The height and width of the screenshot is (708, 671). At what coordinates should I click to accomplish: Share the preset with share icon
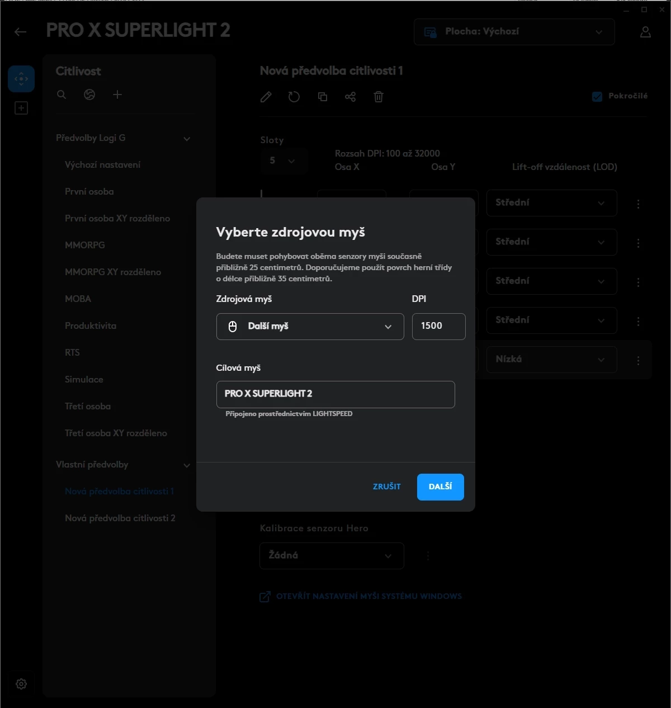(350, 97)
